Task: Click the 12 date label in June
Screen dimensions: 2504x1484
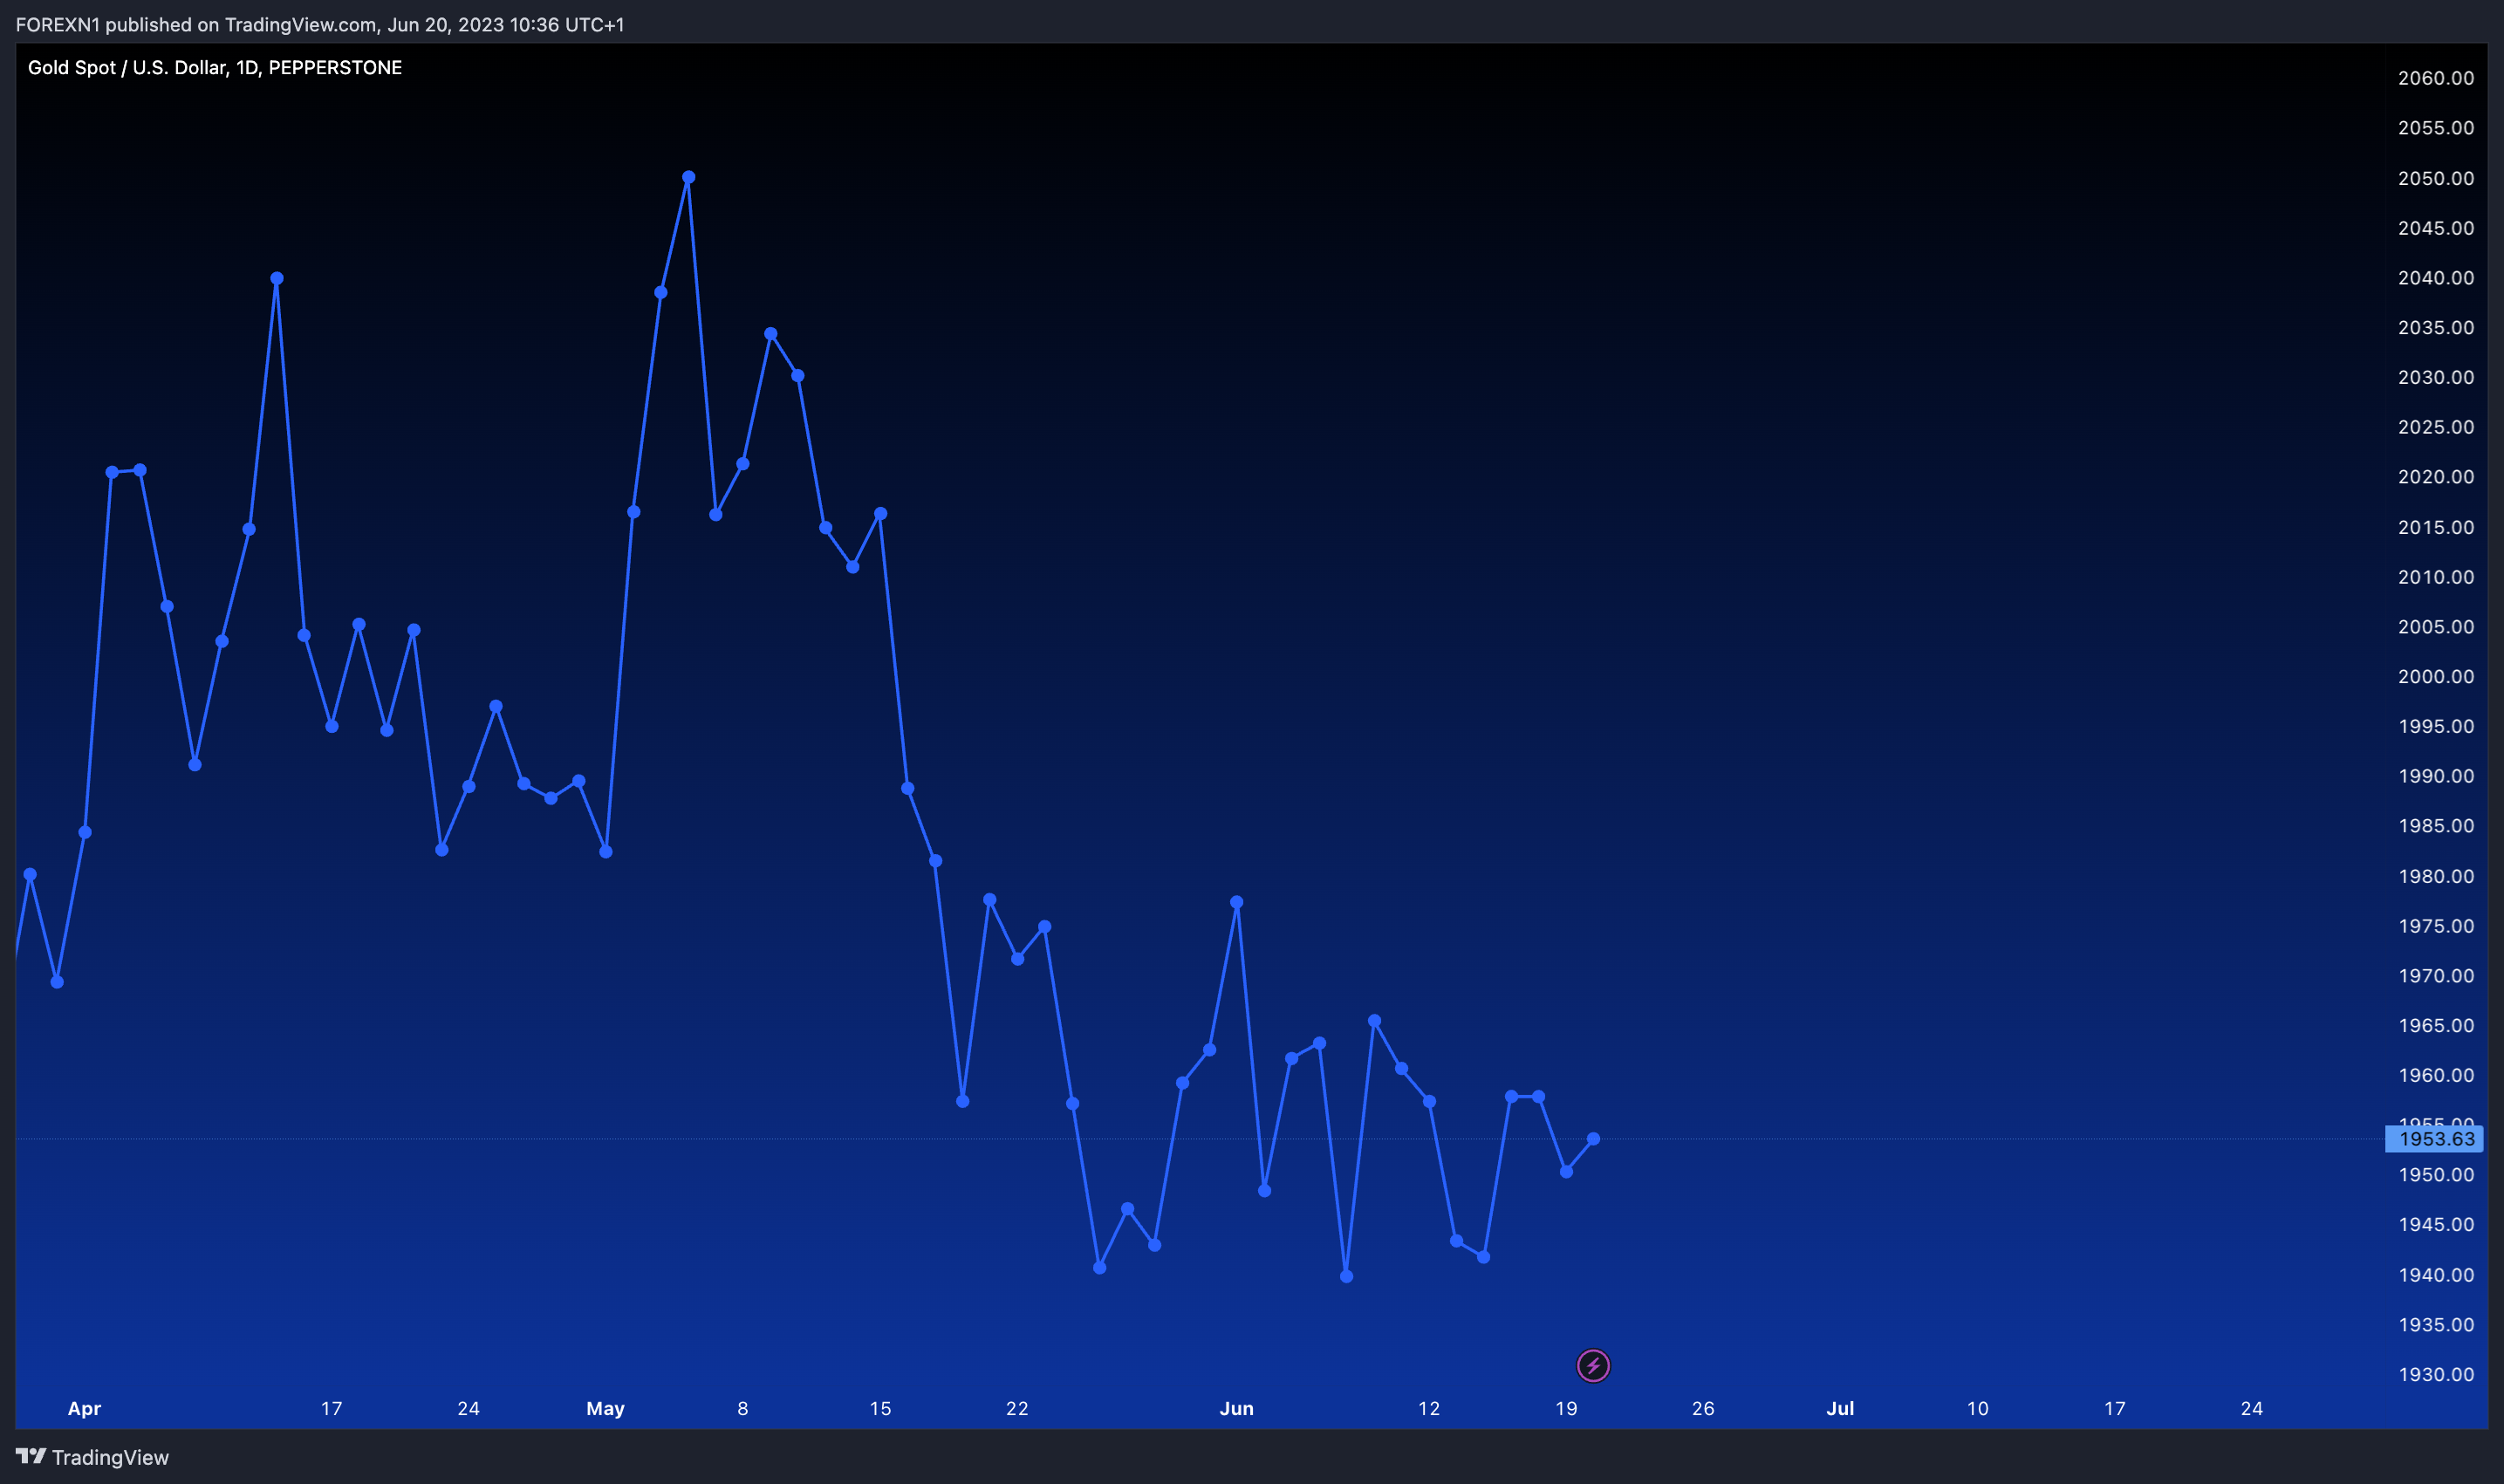Action: tap(1429, 1408)
